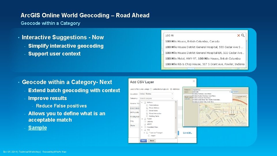
Task: Pick the 100 Mile Rib & Chop House suggestion
Action: (205, 64)
